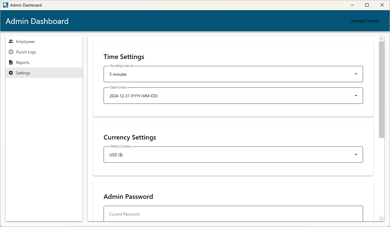Expand the Rounding Interval dropdown arrow
The height and width of the screenshot is (227, 390).
(x=356, y=74)
